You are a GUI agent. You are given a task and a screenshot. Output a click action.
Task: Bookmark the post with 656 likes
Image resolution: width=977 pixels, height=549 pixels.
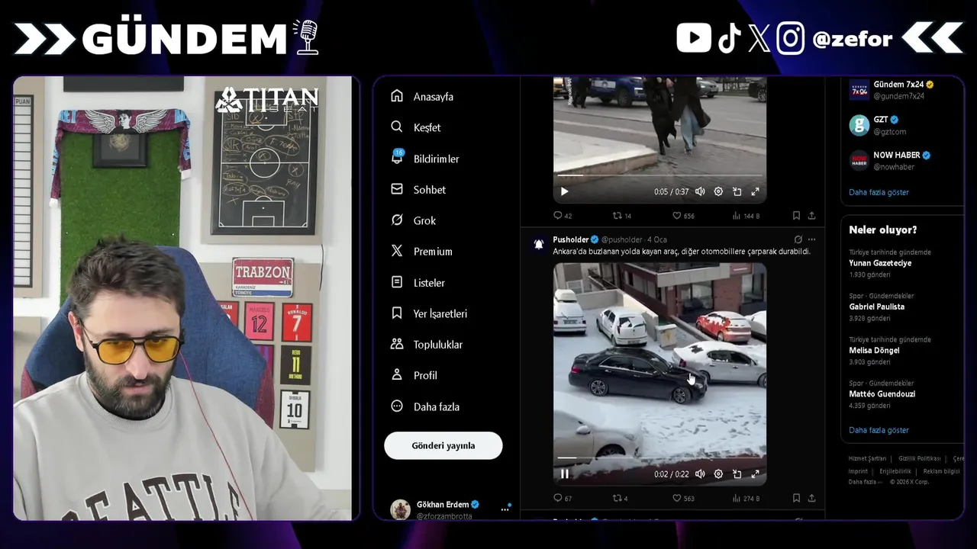[x=796, y=216]
